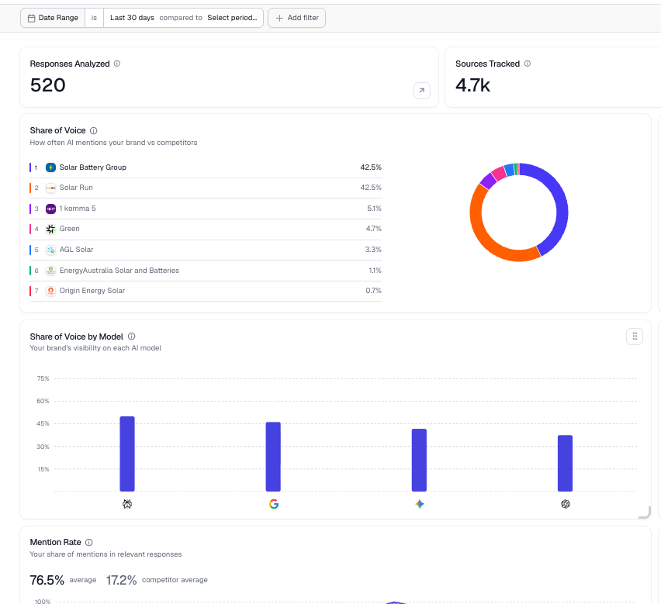Screen dimensions: 661x604
Task: Click the calendar icon in Date Range
Action: (x=31, y=18)
